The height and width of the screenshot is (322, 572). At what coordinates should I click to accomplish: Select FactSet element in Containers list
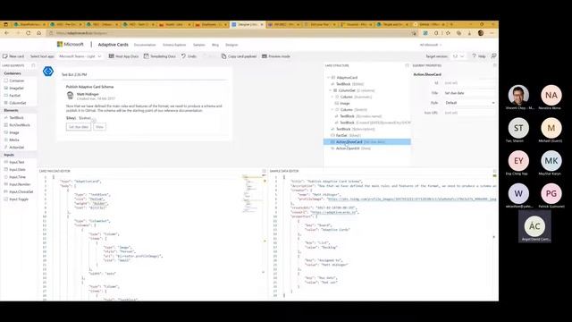coord(14,96)
